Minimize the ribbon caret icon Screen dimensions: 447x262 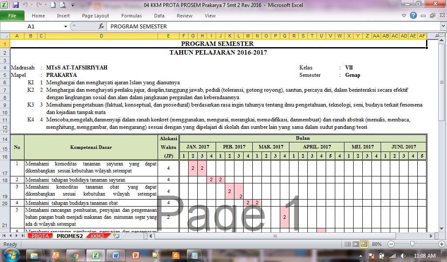click(x=404, y=16)
